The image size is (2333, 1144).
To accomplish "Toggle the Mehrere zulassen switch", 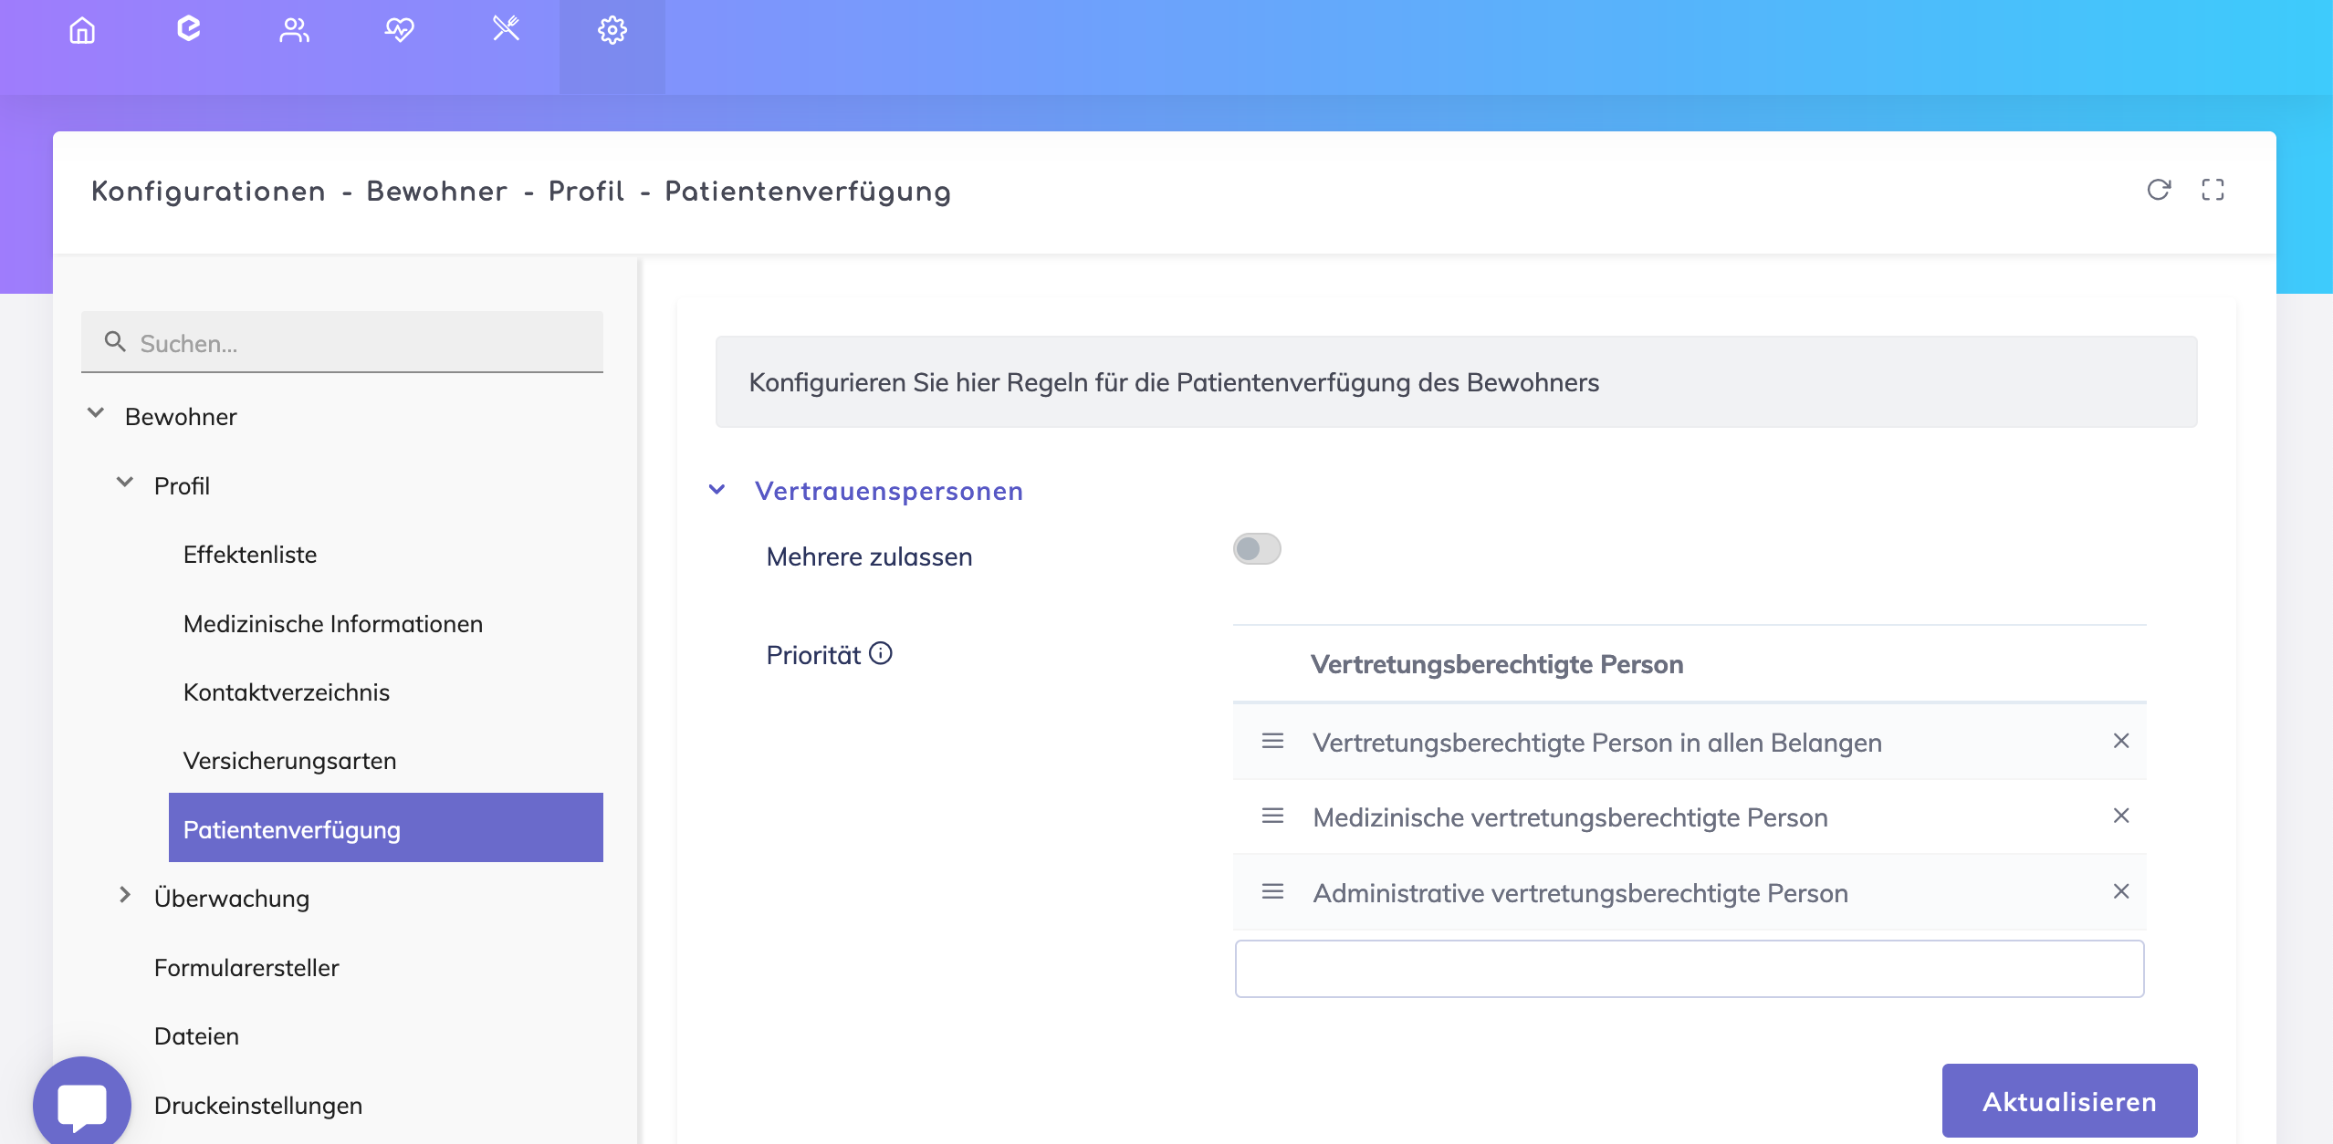I will [x=1257, y=549].
